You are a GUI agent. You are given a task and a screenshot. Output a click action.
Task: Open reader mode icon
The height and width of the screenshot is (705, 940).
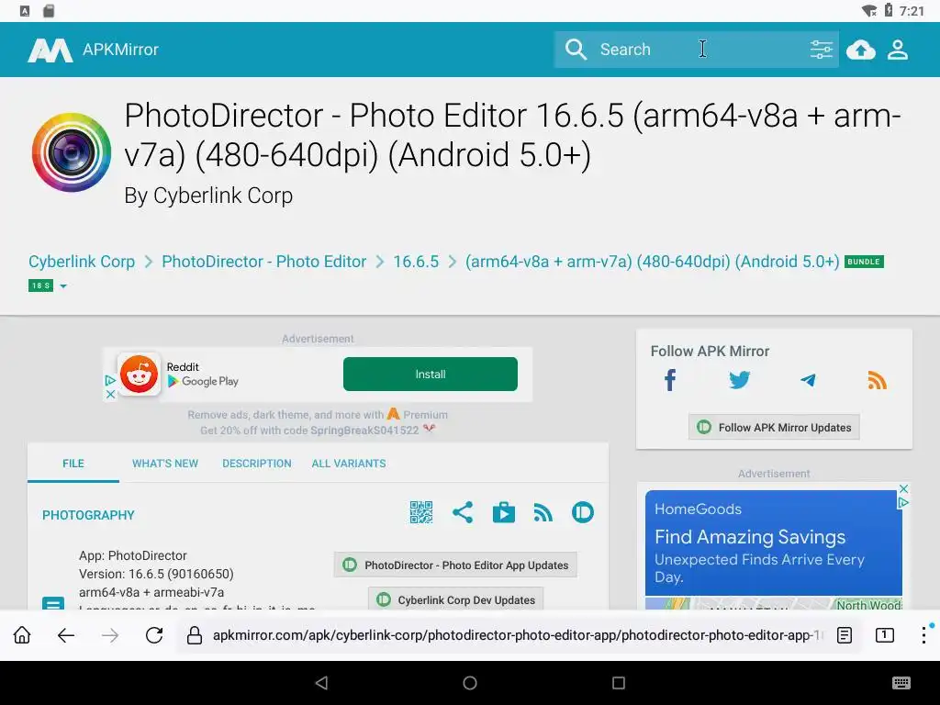pos(845,635)
